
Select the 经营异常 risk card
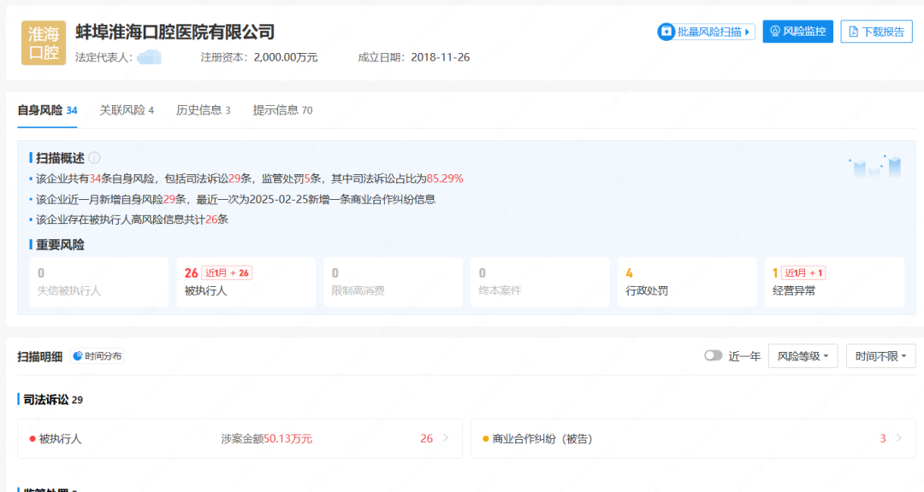point(834,282)
